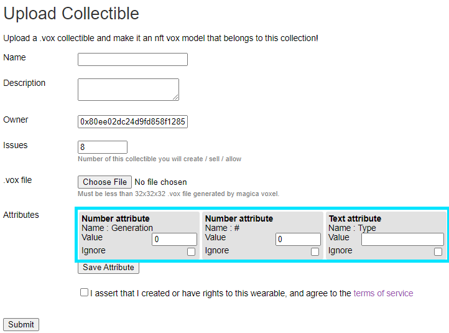Check the rights assertion checkbox
Viewport: 449px width, 333px height.
pos(84,293)
